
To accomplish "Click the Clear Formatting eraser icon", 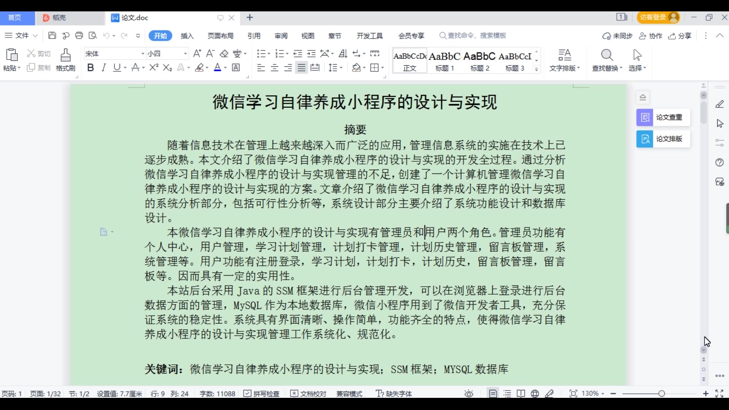I will 224,54.
